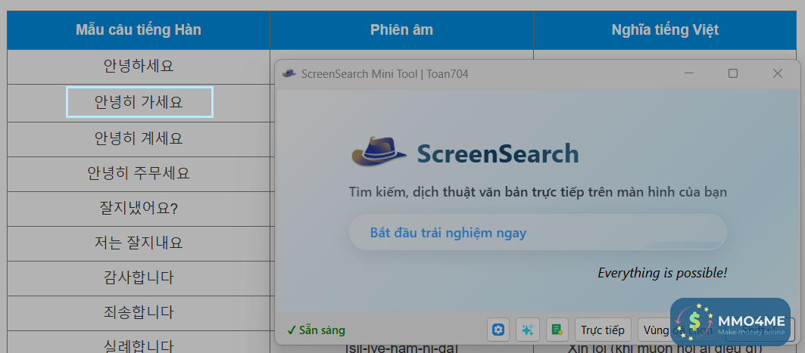Select the 잘지냈어요? table cell
The height and width of the screenshot is (353, 805).
pyautogui.click(x=139, y=209)
